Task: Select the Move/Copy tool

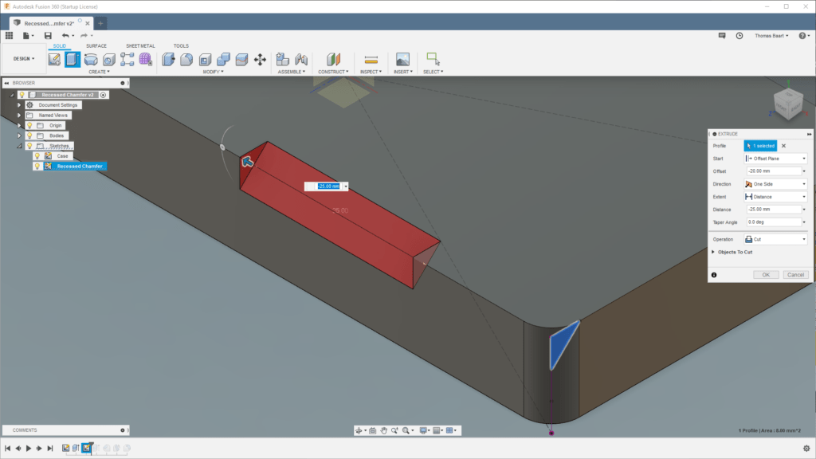Action: tap(259, 60)
